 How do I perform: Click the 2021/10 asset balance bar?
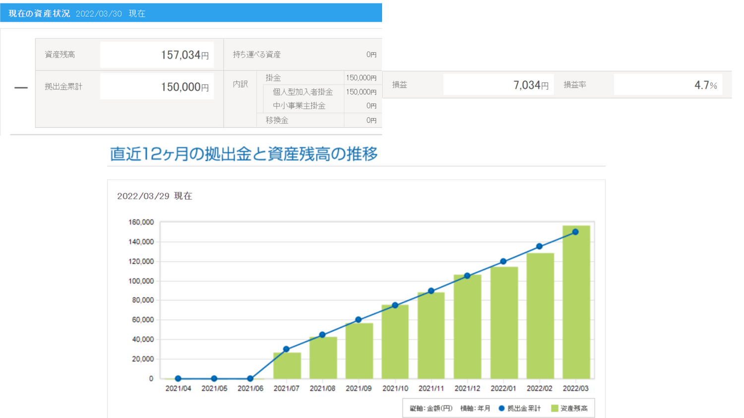coord(395,342)
